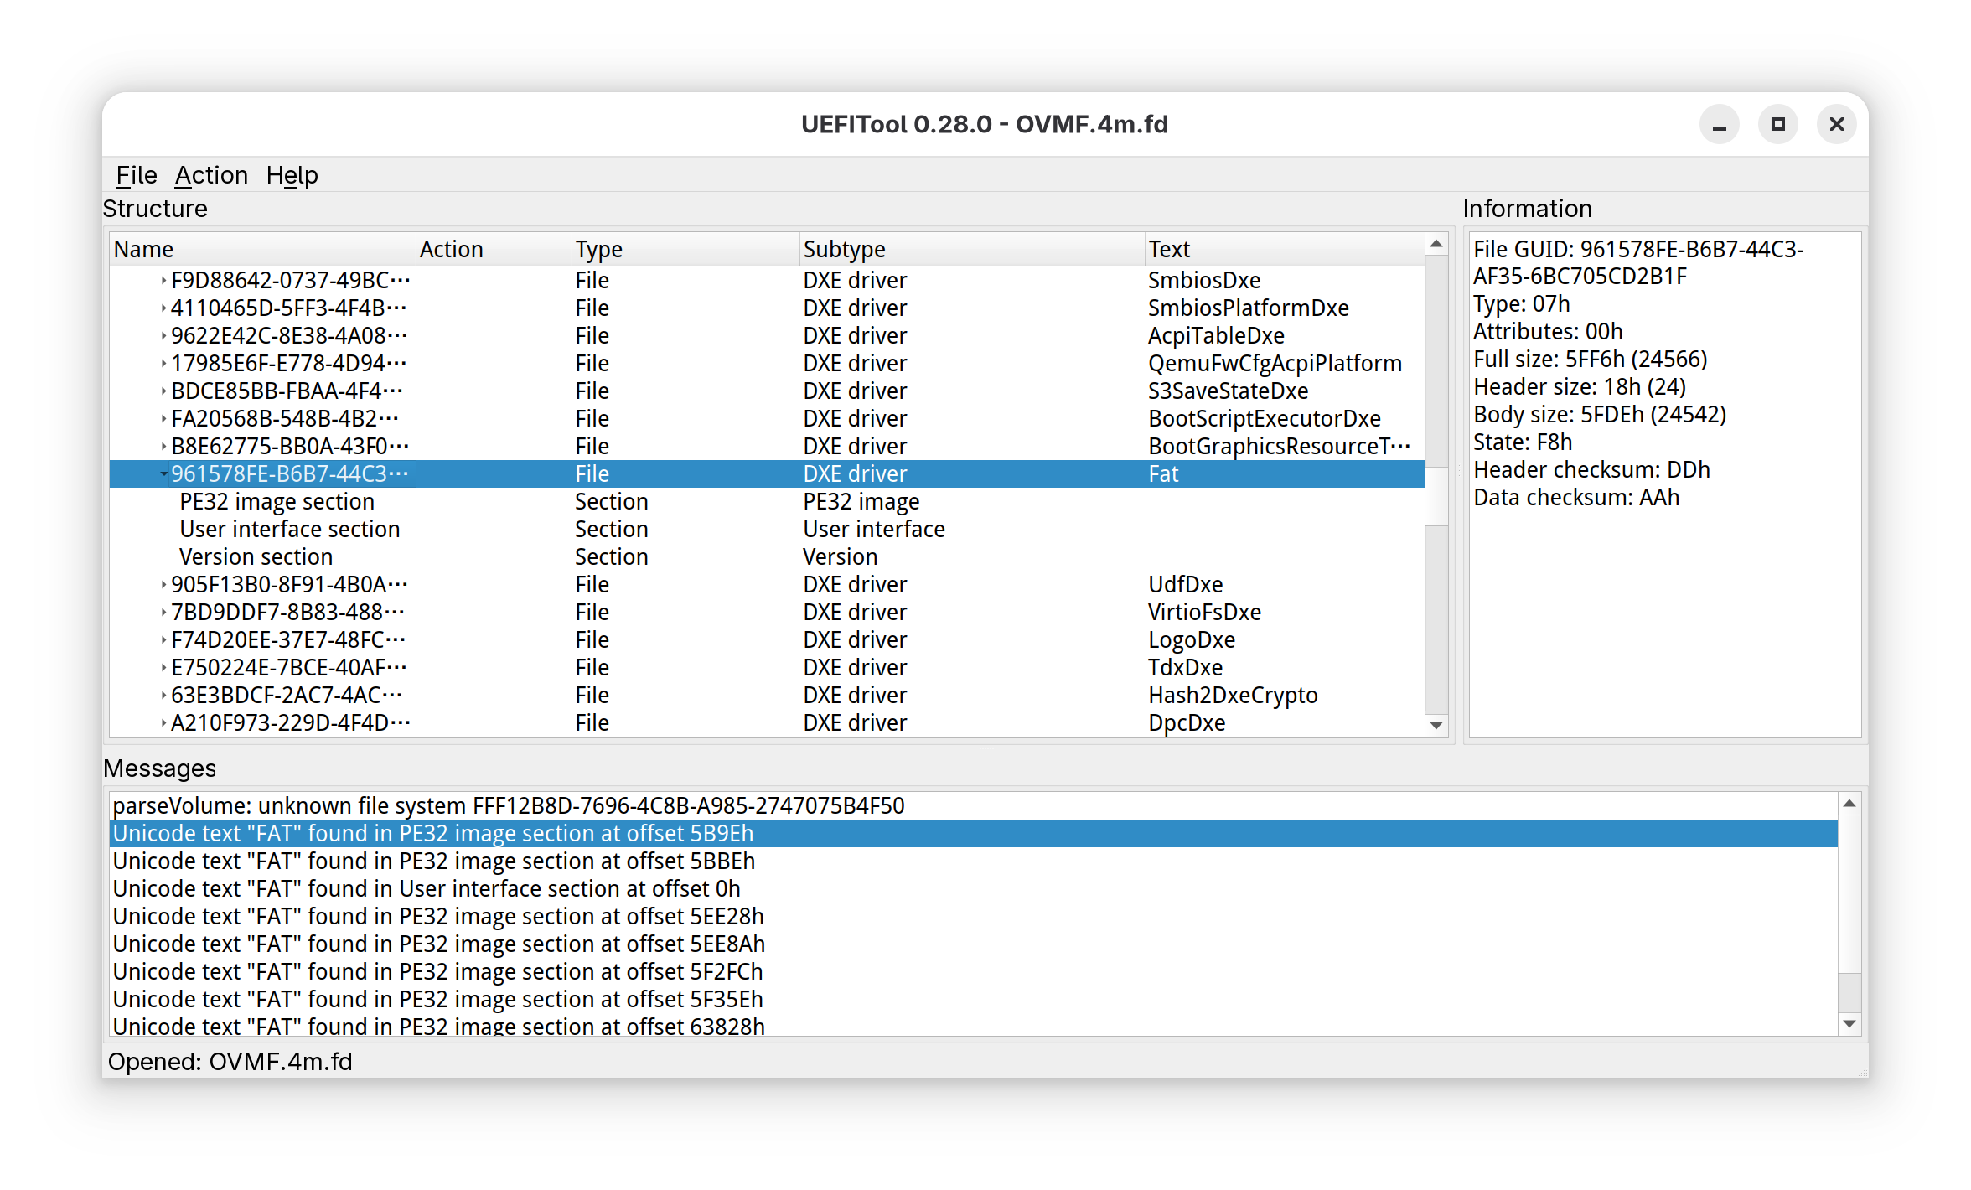Viewport: 1971px width, 1190px height.
Task: Click the Structure tree scrollbar thumb
Action: point(1436,496)
